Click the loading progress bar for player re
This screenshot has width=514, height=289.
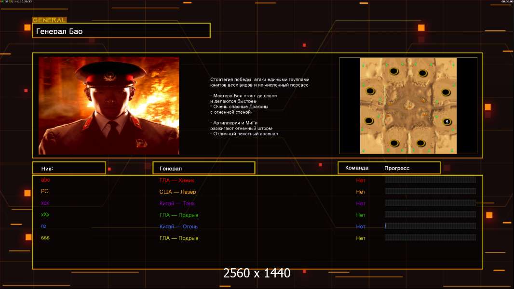click(x=430, y=226)
